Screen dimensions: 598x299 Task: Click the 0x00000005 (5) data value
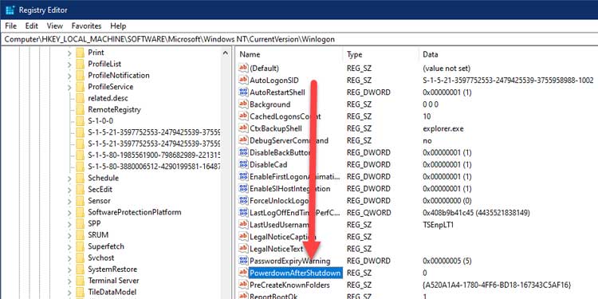[447, 261]
